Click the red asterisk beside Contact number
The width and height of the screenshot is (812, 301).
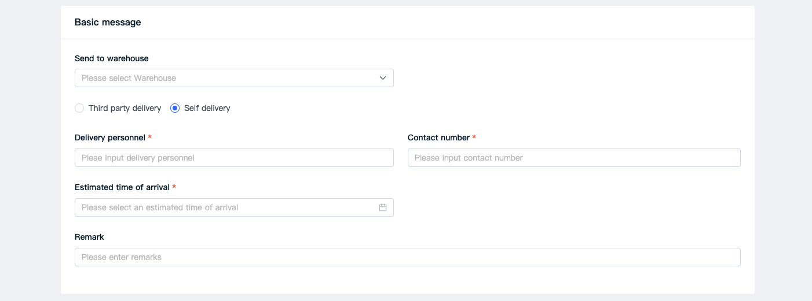point(474,138)
